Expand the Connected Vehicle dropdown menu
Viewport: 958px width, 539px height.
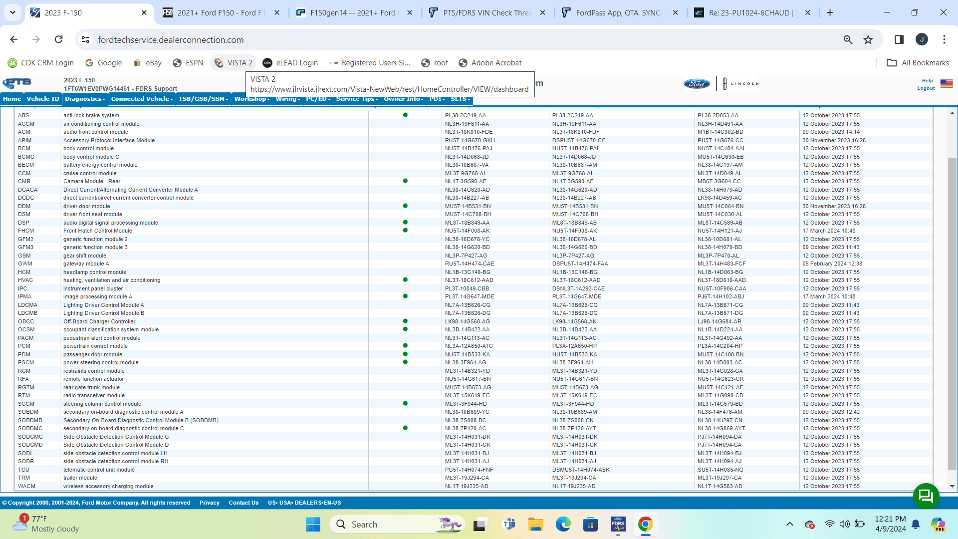tap(142, 99)
